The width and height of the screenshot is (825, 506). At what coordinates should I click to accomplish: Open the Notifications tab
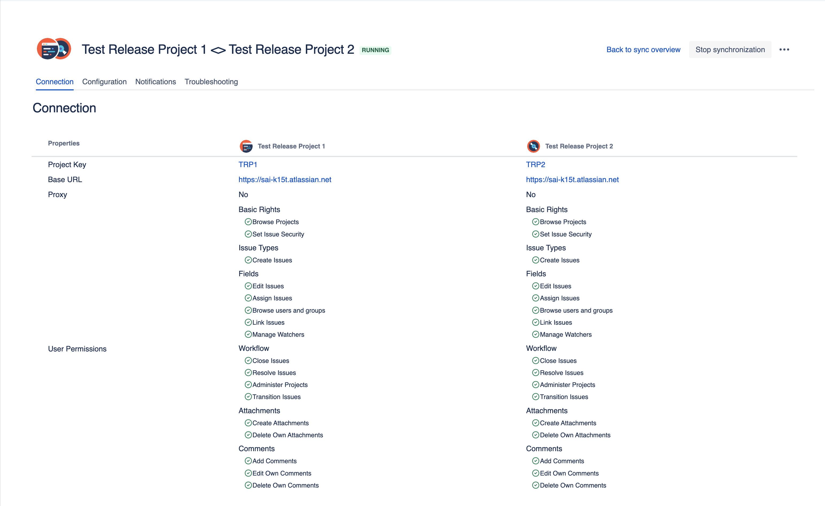tap(155, 82)
